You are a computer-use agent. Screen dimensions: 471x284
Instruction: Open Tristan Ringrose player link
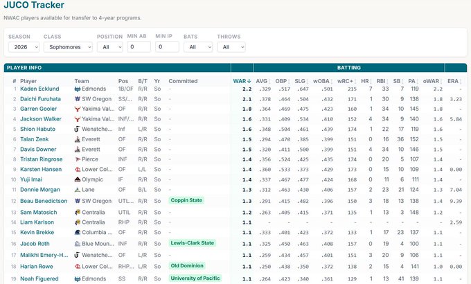[x=41, y=159]
